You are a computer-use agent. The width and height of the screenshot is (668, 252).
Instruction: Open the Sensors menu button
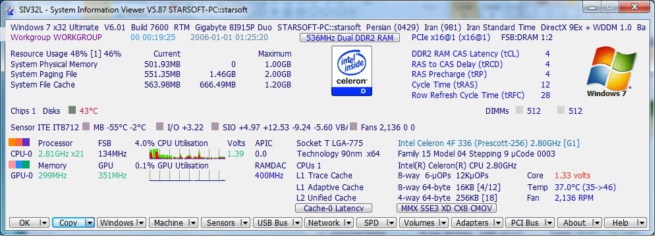221,222
